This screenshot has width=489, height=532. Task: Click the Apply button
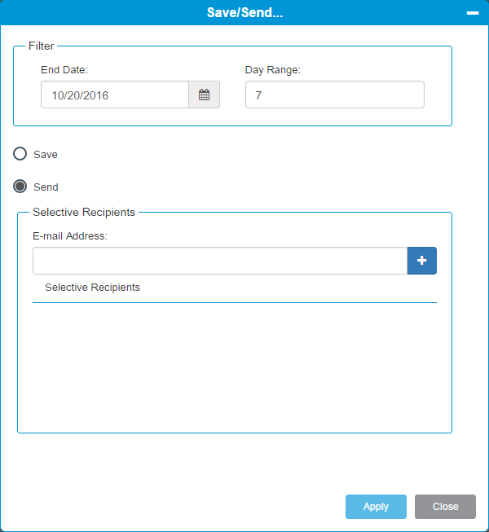tap(376, 507)
